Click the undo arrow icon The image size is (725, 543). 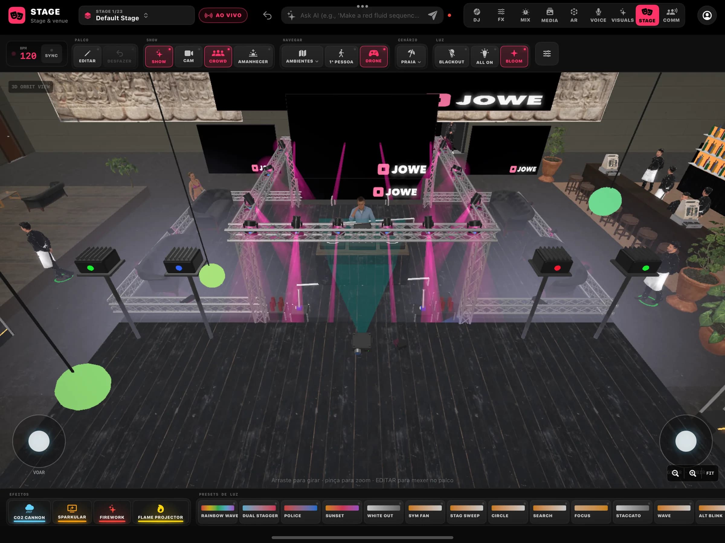[267, 15]
